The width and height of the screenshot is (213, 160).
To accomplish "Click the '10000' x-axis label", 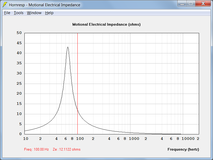I will tap(188, 139).
